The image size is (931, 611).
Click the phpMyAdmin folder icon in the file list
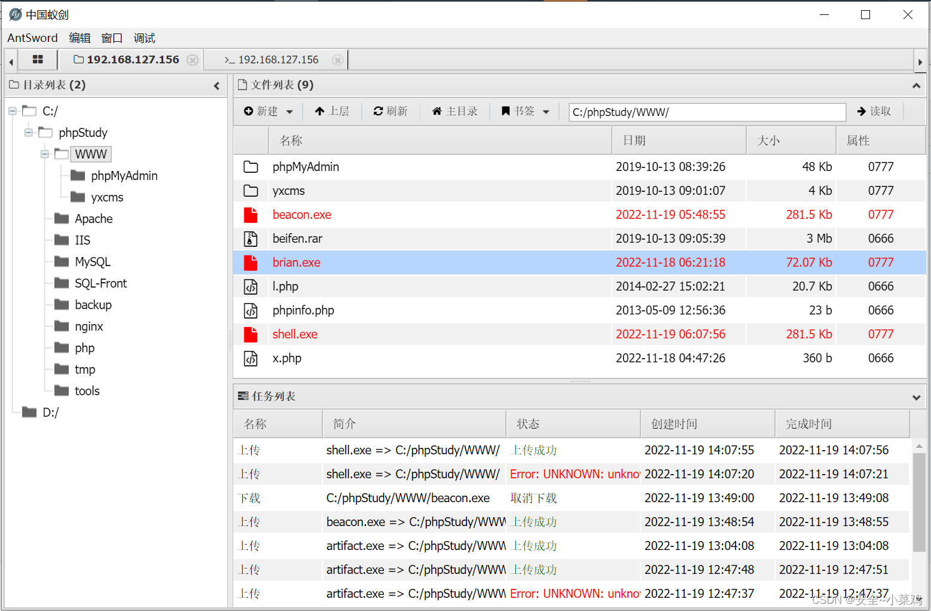[251, 167]
